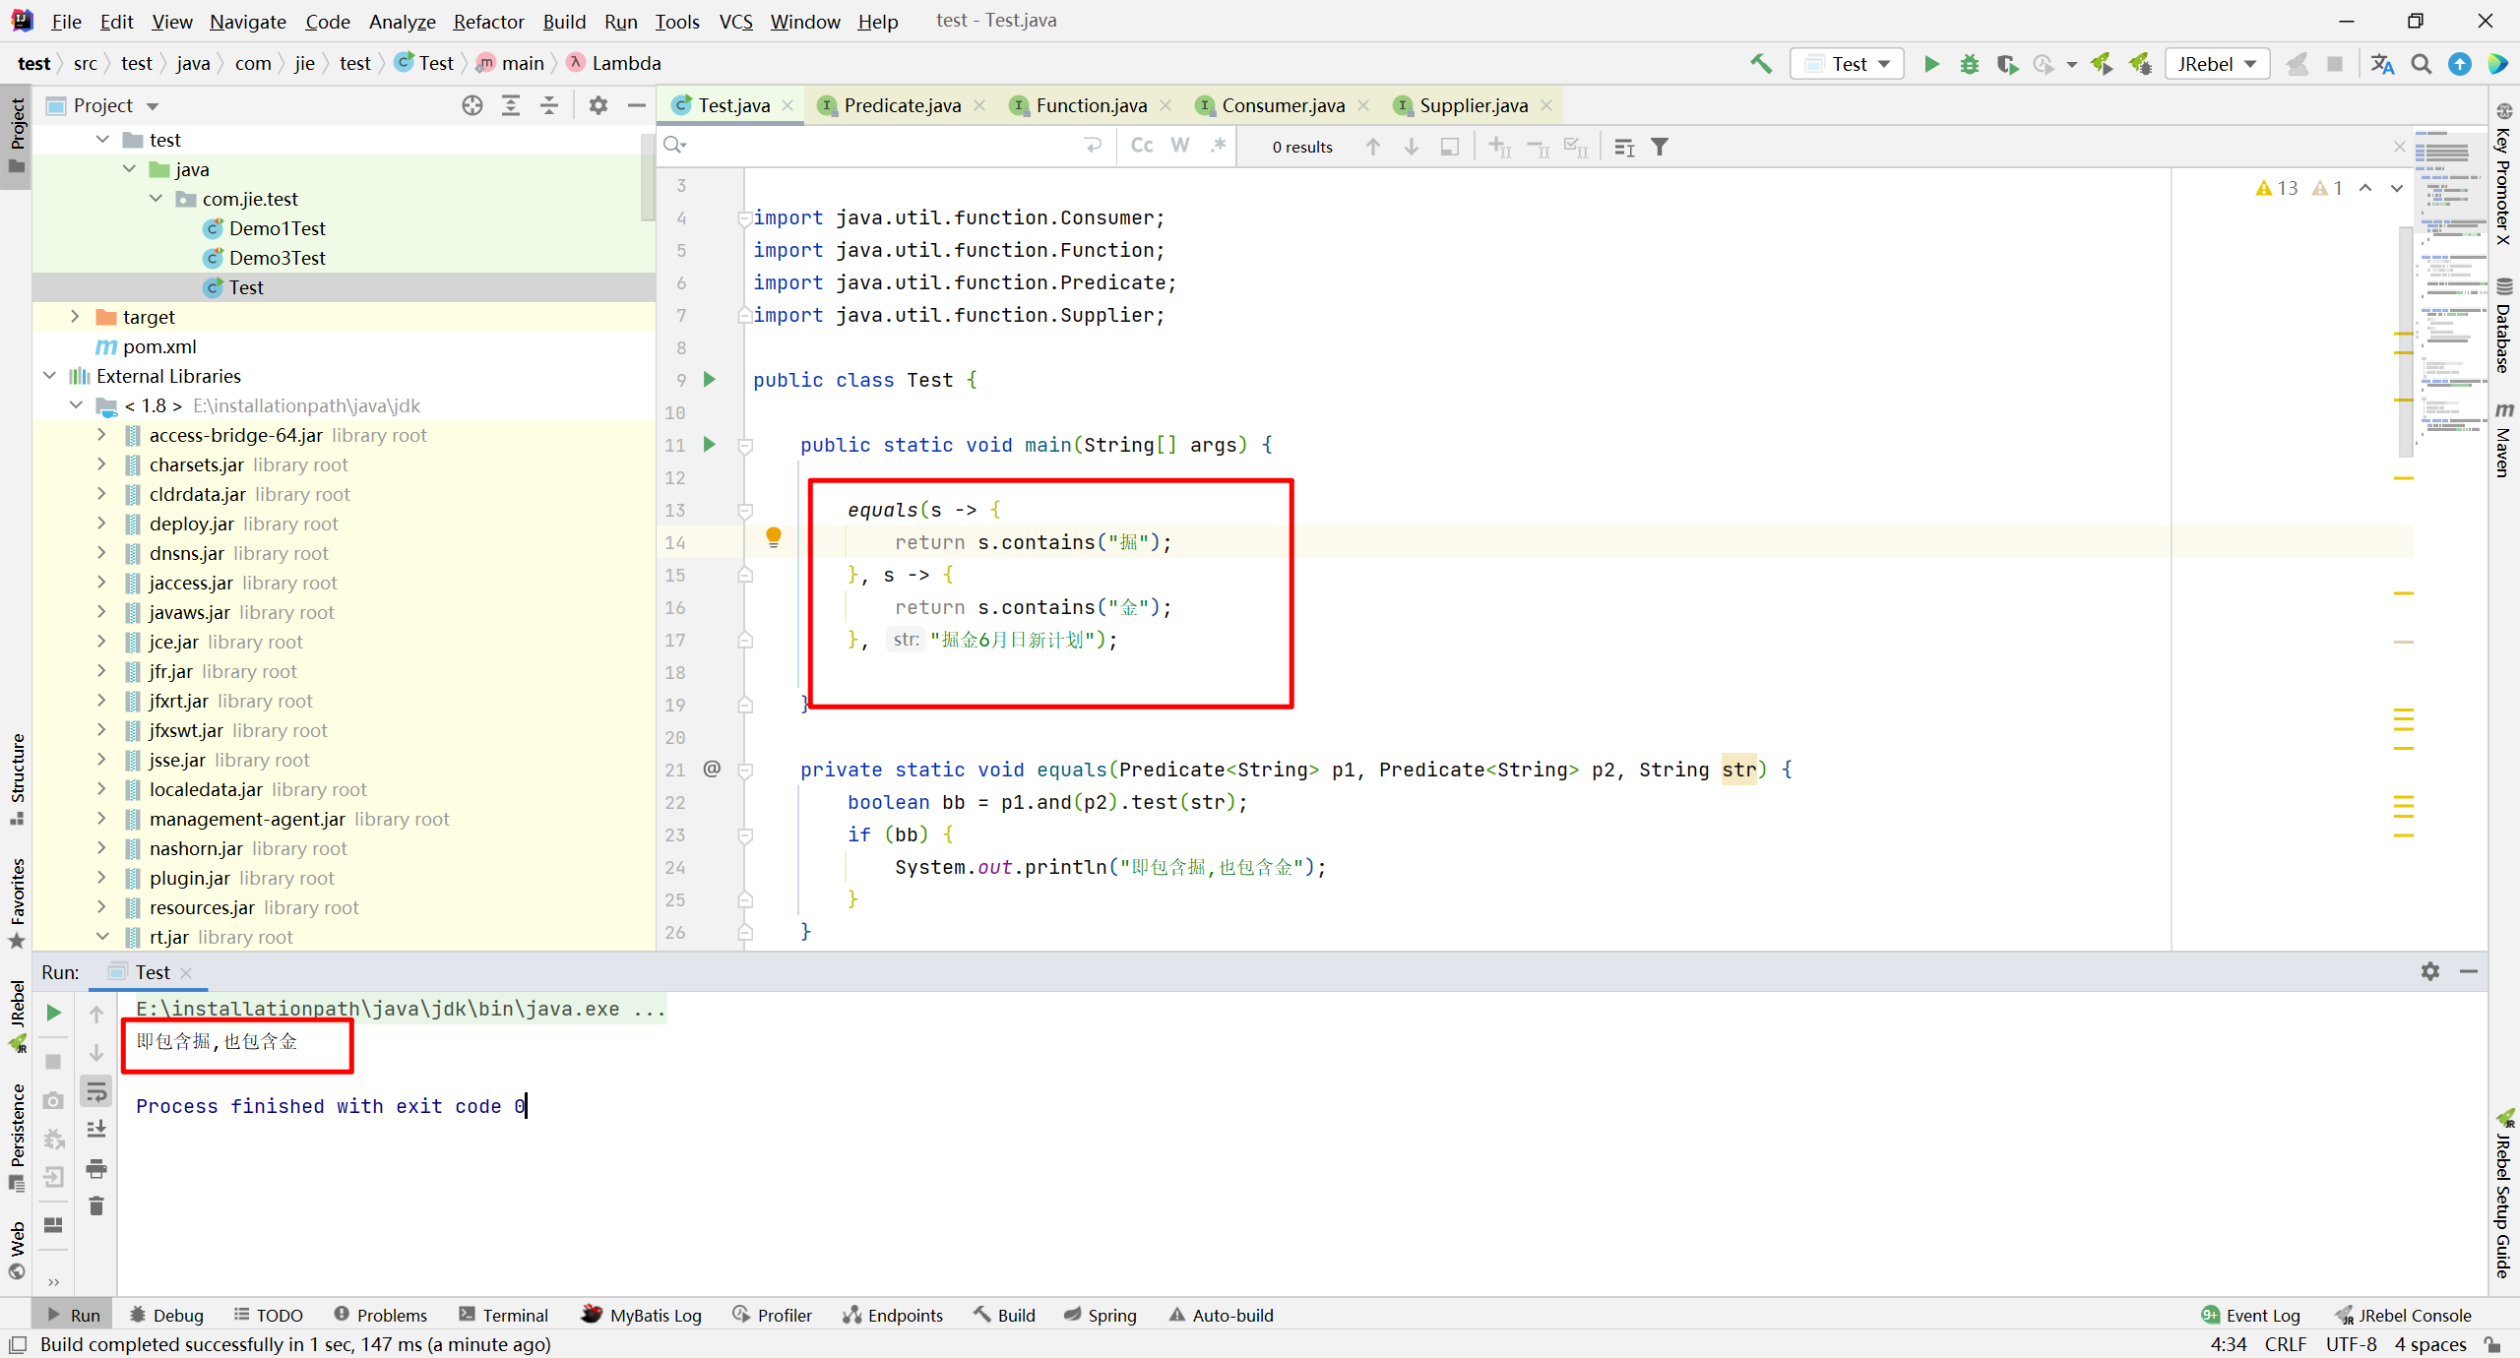
Task: Open the Test run configuration dropdown
Action: pyautogui.click(x=1847, y=64)
